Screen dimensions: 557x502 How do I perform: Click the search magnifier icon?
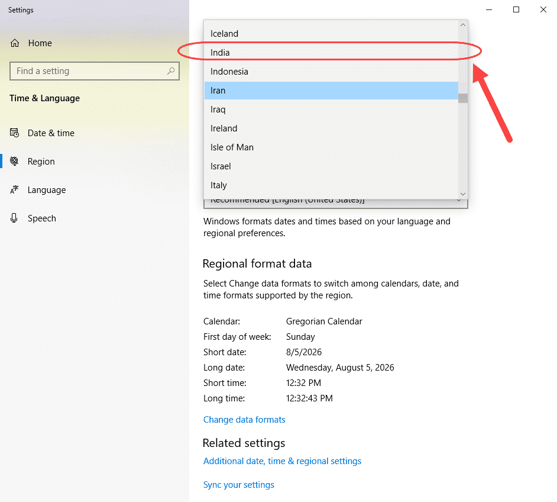tap(171, 71)
